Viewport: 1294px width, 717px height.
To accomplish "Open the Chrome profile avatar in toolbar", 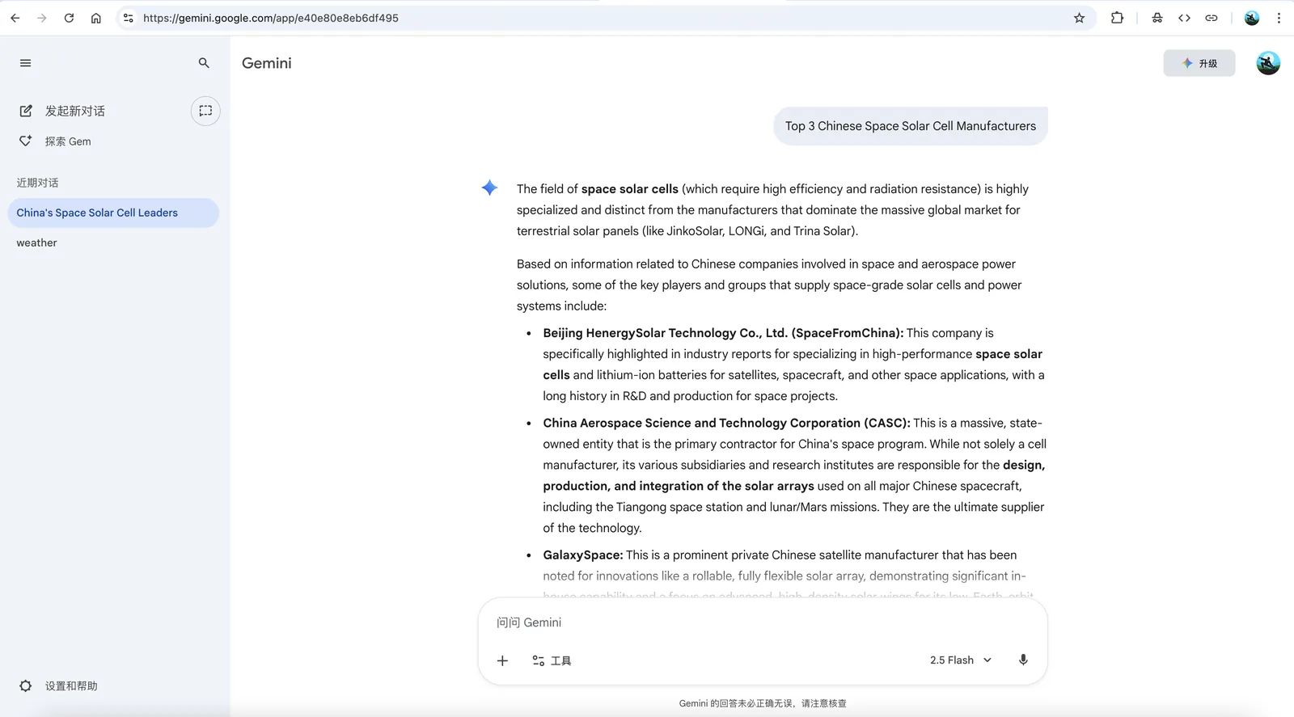I will click(x=1252, y=18).
